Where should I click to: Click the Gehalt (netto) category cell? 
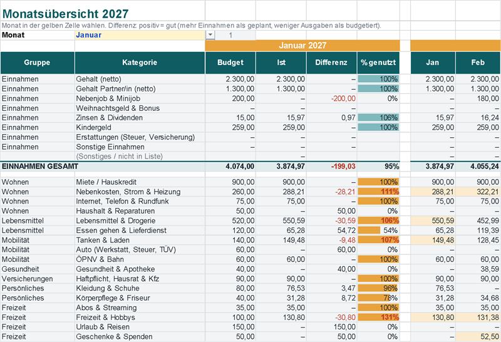coord(140,79)
